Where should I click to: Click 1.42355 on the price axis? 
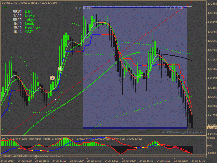coord(212,41)
